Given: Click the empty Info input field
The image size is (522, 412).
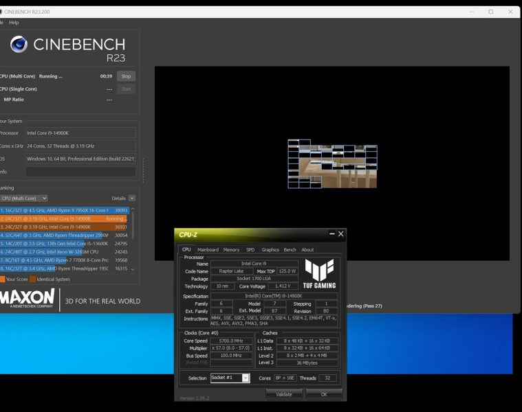Looking at the screenshot, I should [x=80, y=172].
